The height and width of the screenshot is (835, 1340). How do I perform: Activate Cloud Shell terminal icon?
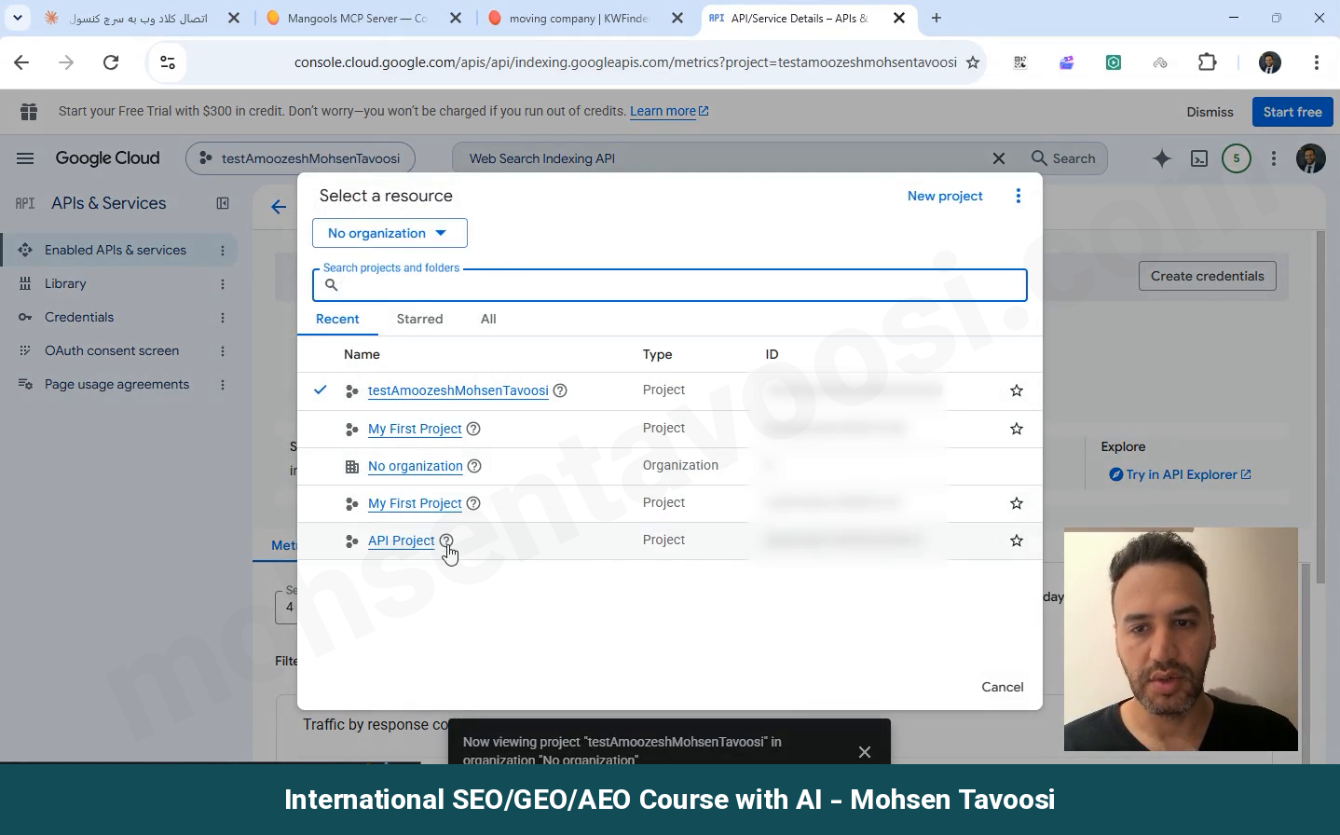[1199, 158]
